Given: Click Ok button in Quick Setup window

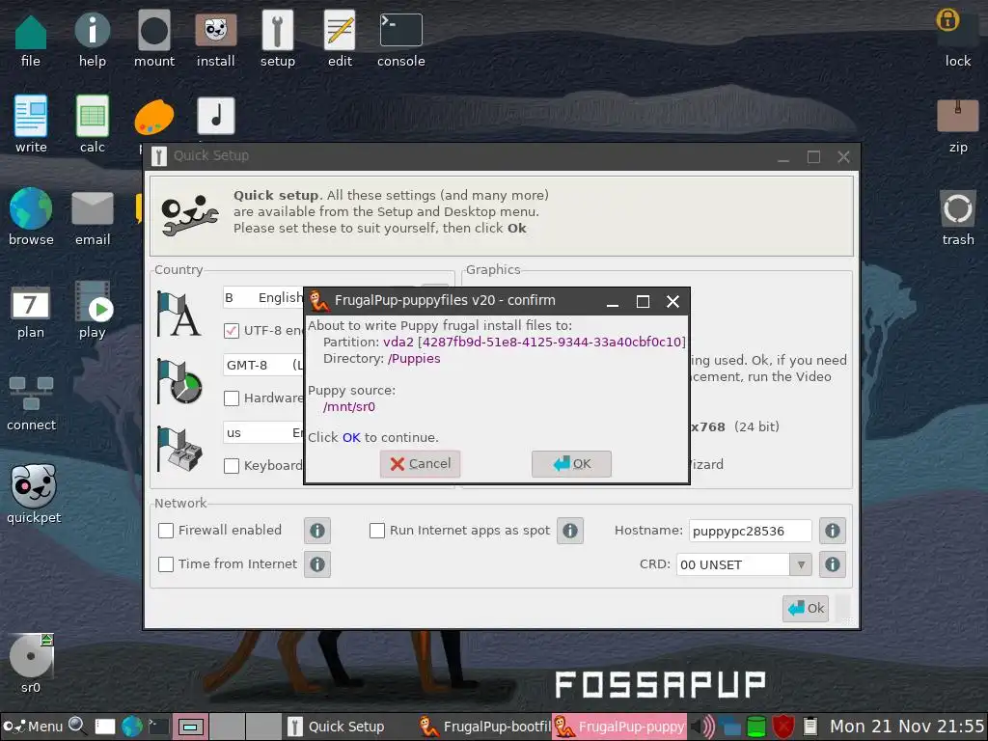Looking at the screenshot, I should click(806, 608).
